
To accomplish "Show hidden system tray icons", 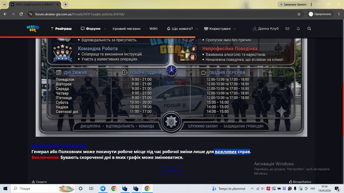I will coord(252,188).
